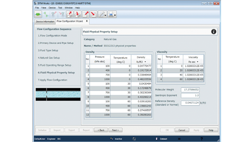252x142 pixels.
Task: Click the < Back button
Action: (x=101, y=130)
